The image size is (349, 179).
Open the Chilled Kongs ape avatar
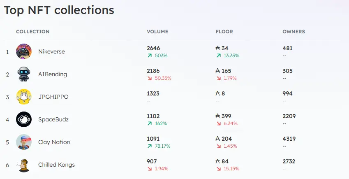coord(23,165)
